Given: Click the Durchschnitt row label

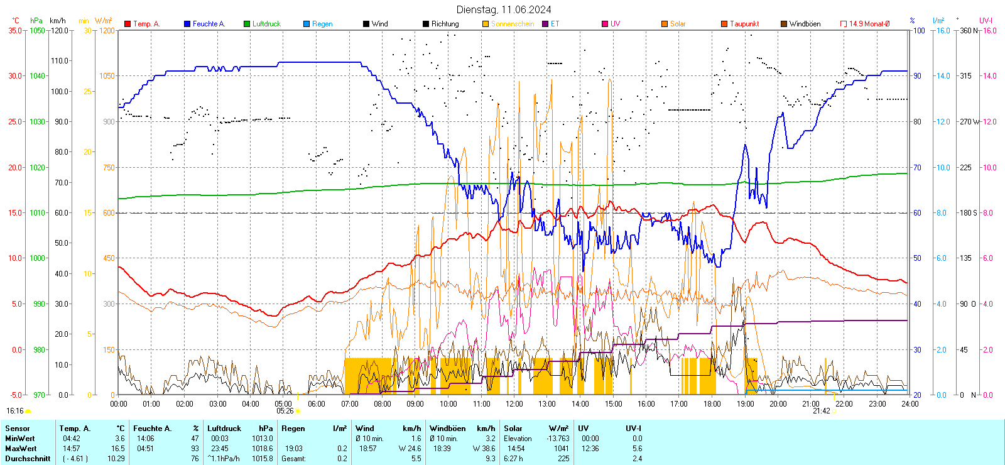Looking at the screenshot, I should point(28,459).
